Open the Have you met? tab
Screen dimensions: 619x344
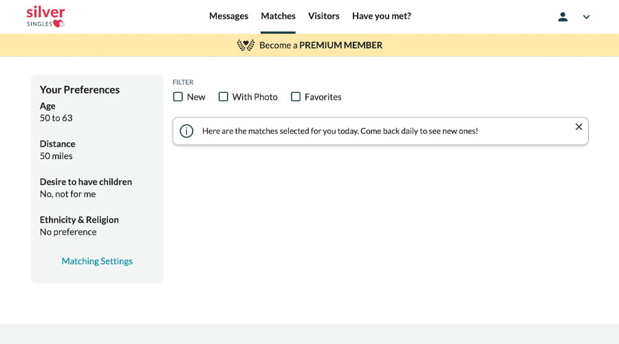[x=381, y=17]
